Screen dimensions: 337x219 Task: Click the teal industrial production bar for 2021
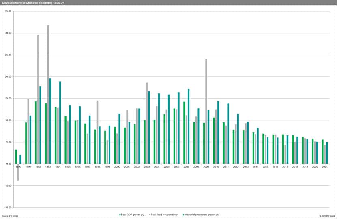[327, 153]
